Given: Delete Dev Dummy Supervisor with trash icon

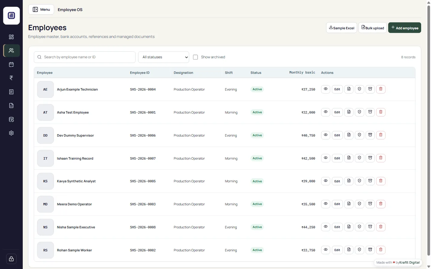Looking at the screenshot, I should (381, 135).
